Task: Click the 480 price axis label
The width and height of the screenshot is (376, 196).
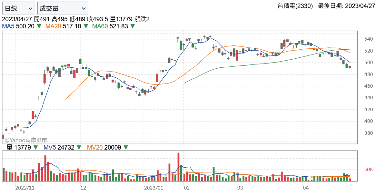Action: [x=368, y=74]
